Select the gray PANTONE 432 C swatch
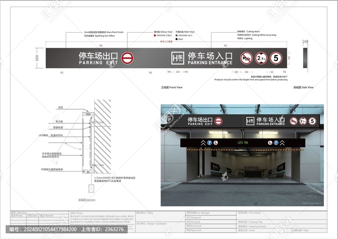 click(177, 35)
